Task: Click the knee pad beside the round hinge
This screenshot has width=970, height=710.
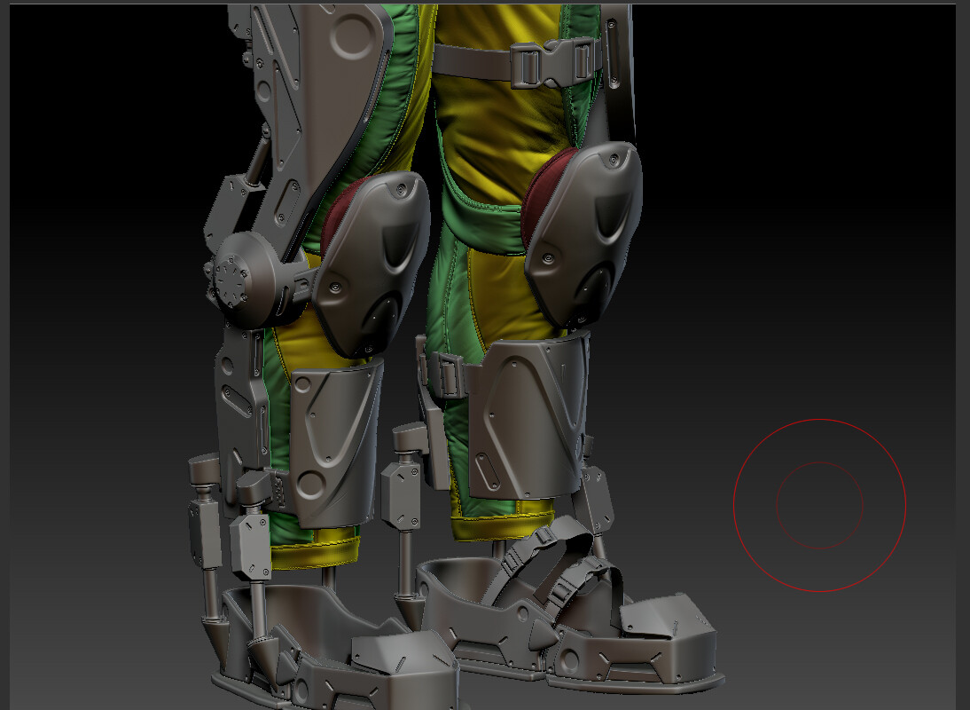Action: click(x=372, y=264)
